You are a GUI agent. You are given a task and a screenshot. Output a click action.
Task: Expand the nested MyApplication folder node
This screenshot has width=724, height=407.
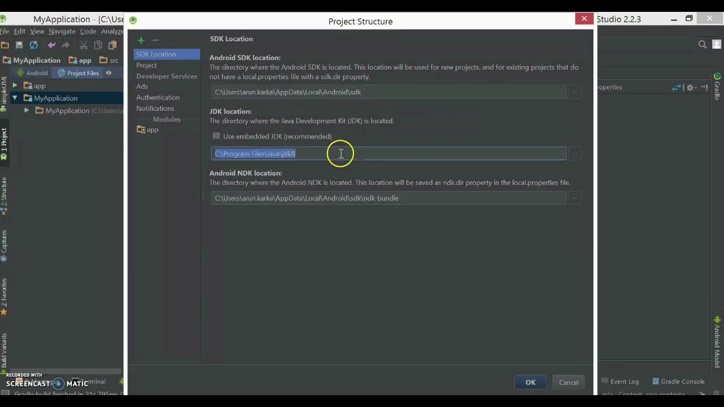[27, 111]
